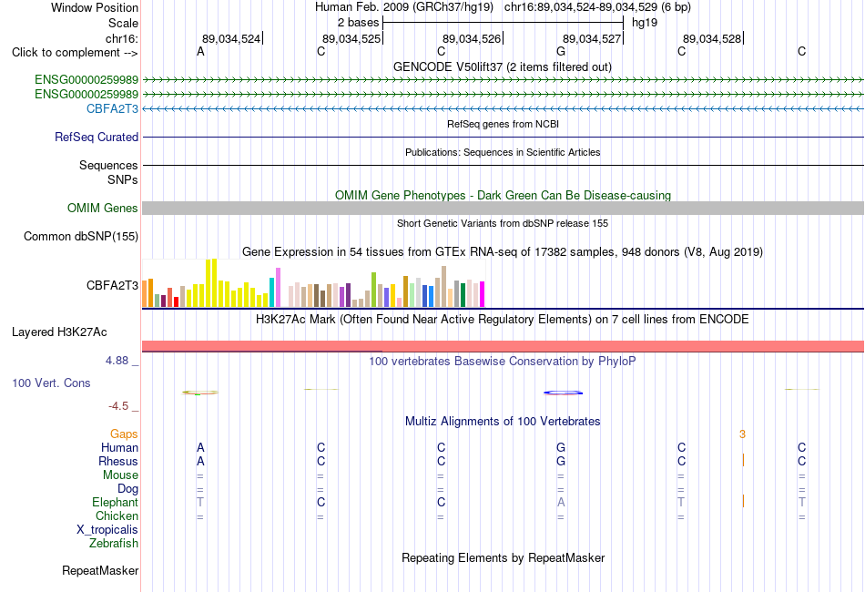Click the Zebrafish alignment row label
This screenshot has height=592, width=865.
[114, 544]
